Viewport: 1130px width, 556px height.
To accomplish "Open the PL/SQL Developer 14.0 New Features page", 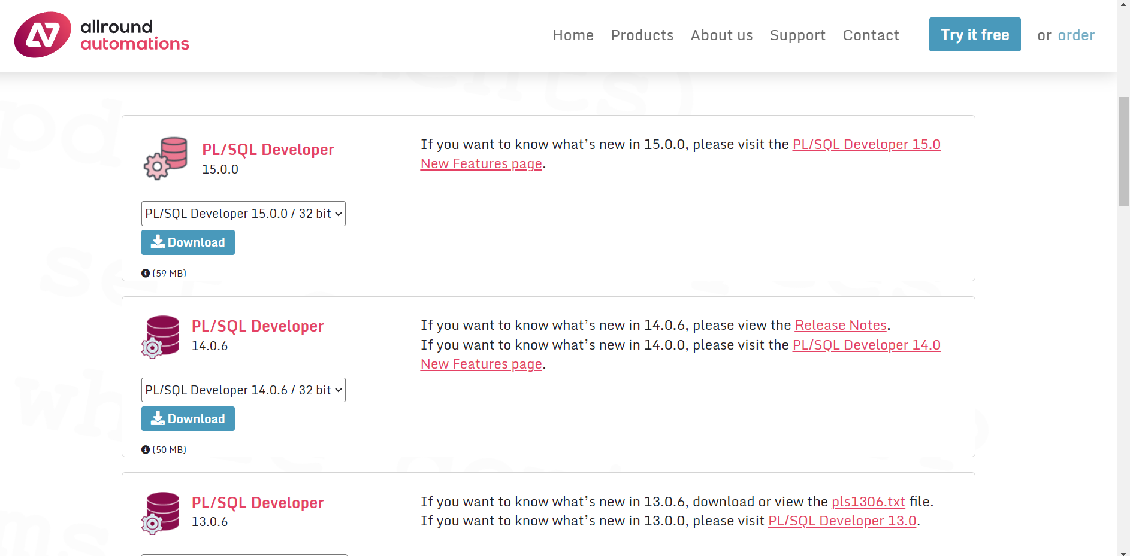I will (x=866, y=345).
